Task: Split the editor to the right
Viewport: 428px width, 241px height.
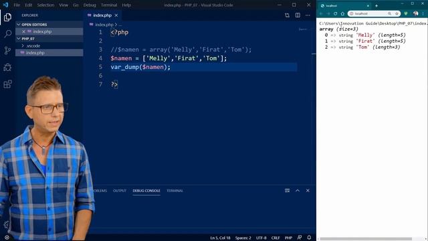Action: tap(298, 15)
